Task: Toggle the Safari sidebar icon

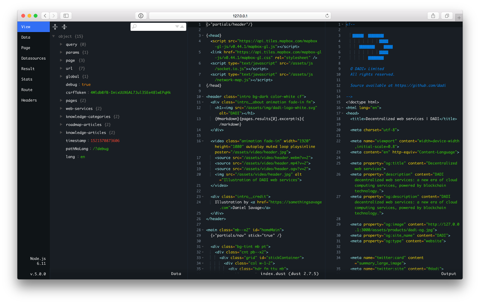Action: pos(66,16)
